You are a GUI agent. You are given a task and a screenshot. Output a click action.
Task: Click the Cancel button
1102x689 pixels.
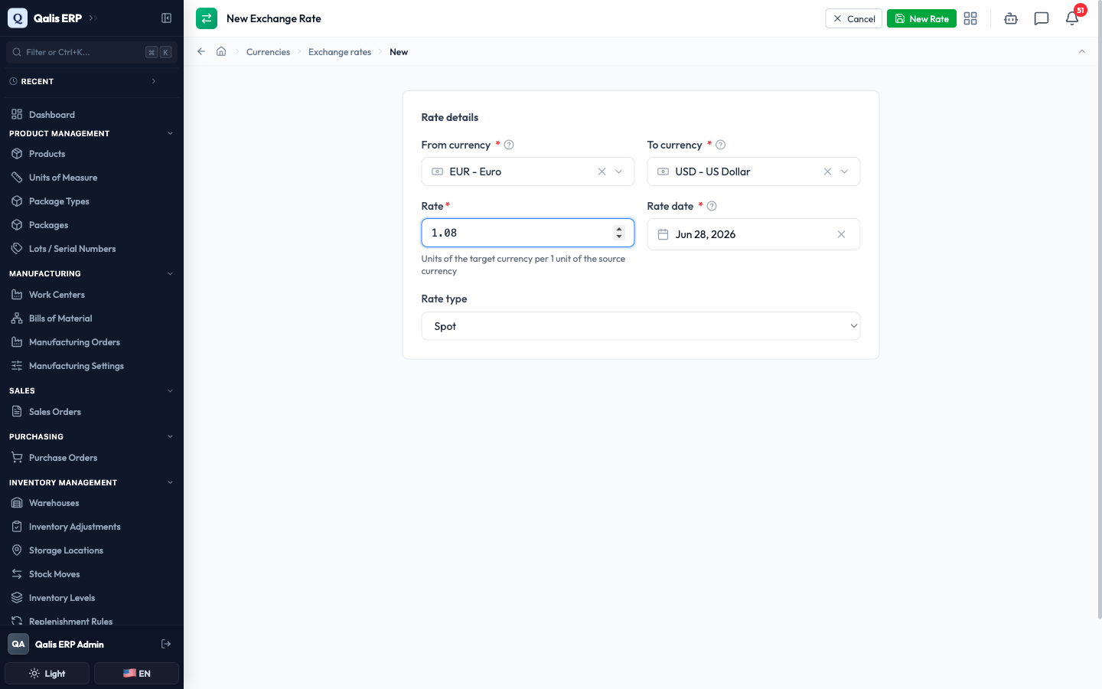point(853,18)
